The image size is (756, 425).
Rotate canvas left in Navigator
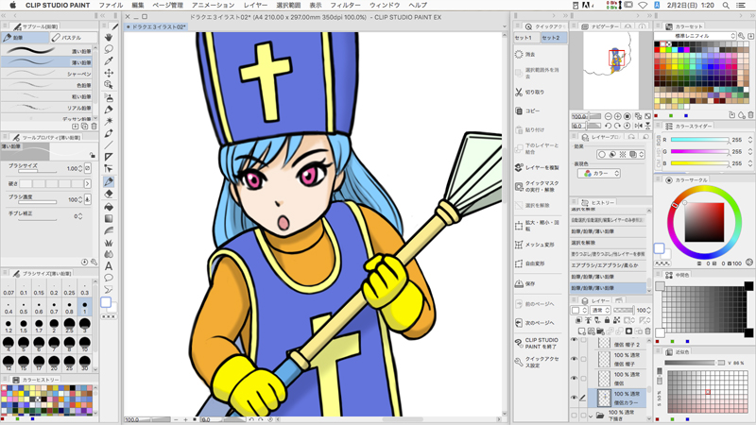click(609, 126)
